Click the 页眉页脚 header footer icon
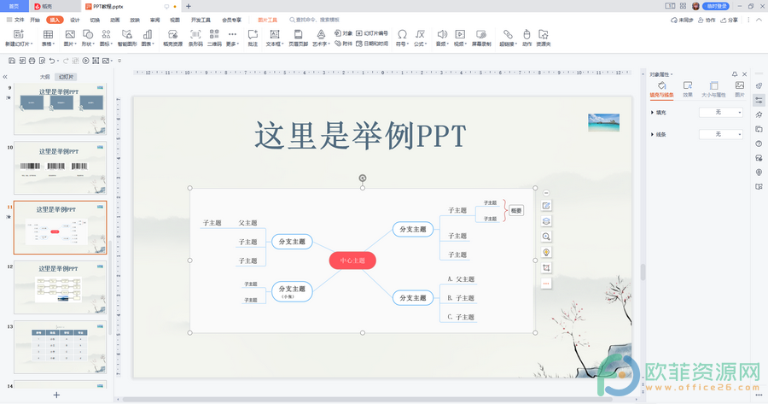 point(298,38)
